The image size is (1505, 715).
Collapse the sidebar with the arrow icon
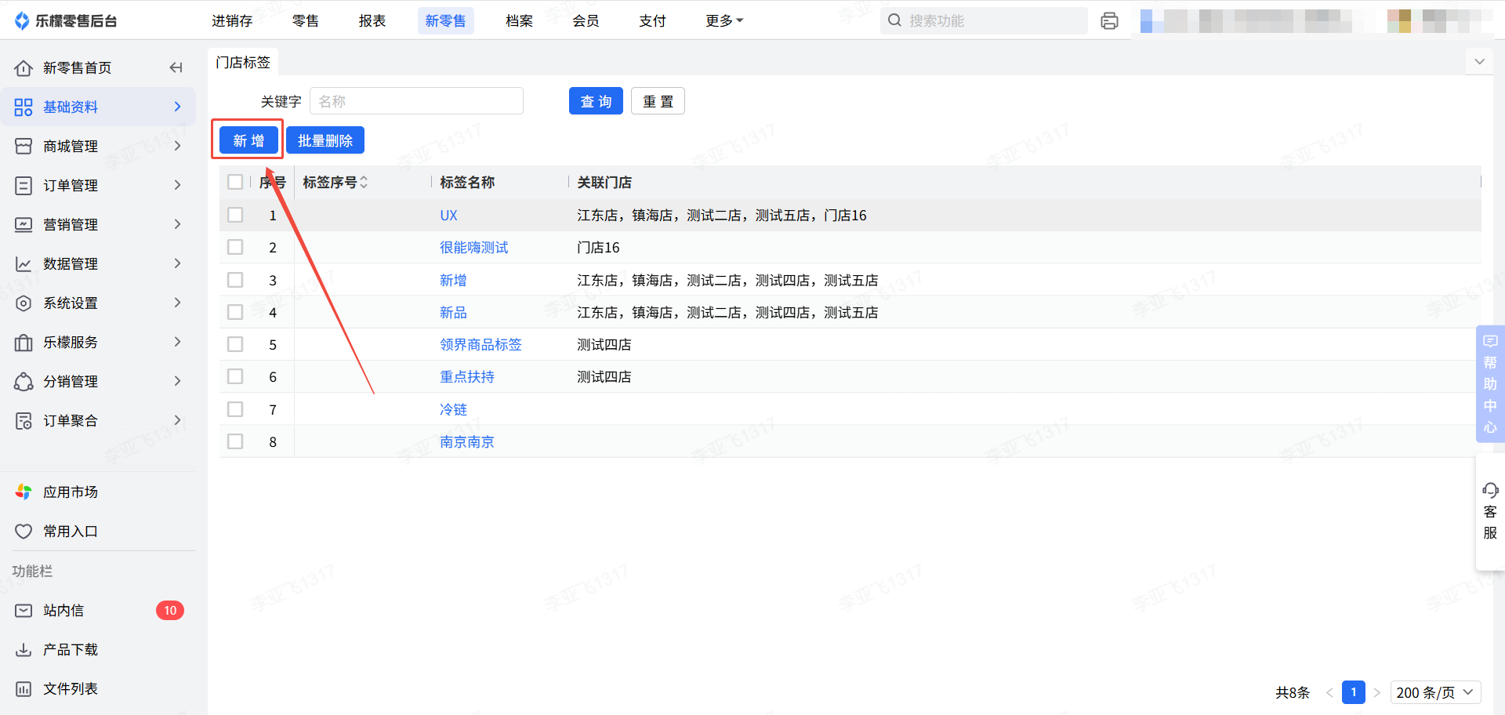tap(176, 67)
